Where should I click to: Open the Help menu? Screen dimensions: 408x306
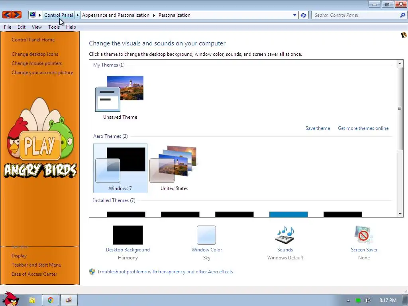(x=71, y=27)
